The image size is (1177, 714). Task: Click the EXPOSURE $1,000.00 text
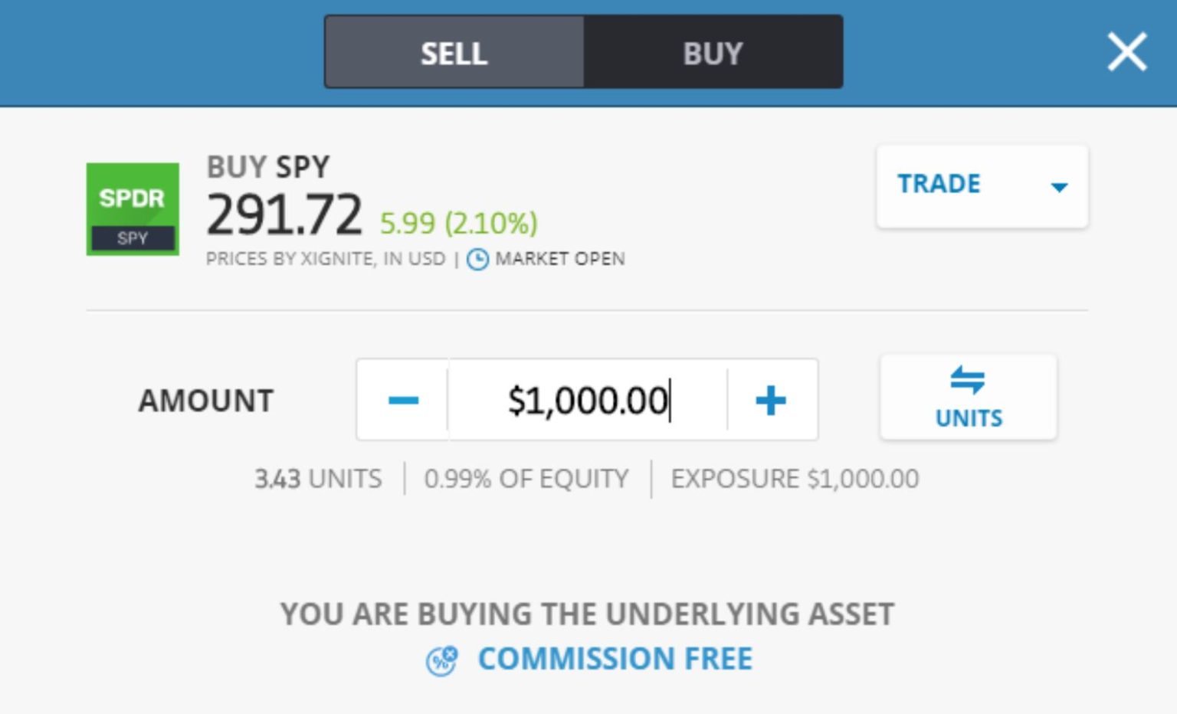(794, 478)
